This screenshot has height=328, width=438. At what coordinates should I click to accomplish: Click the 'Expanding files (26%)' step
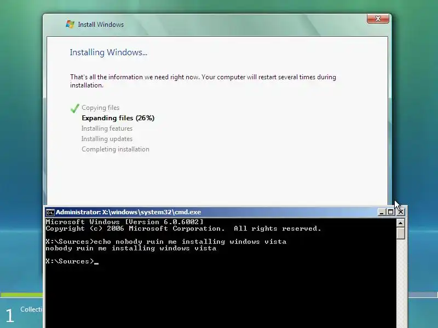coord(118,118)
